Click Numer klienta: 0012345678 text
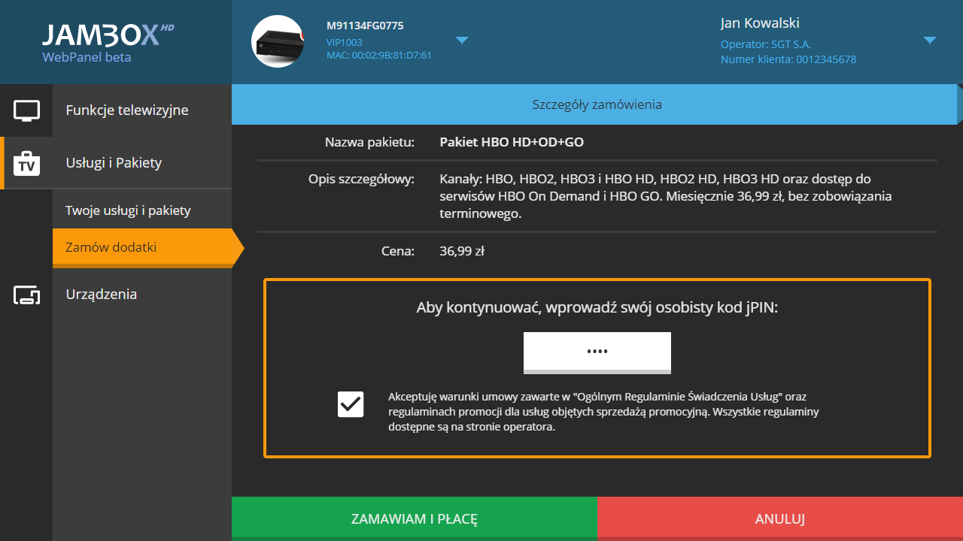963x541 pixels. pyautogui.click(x=788, y=59)
